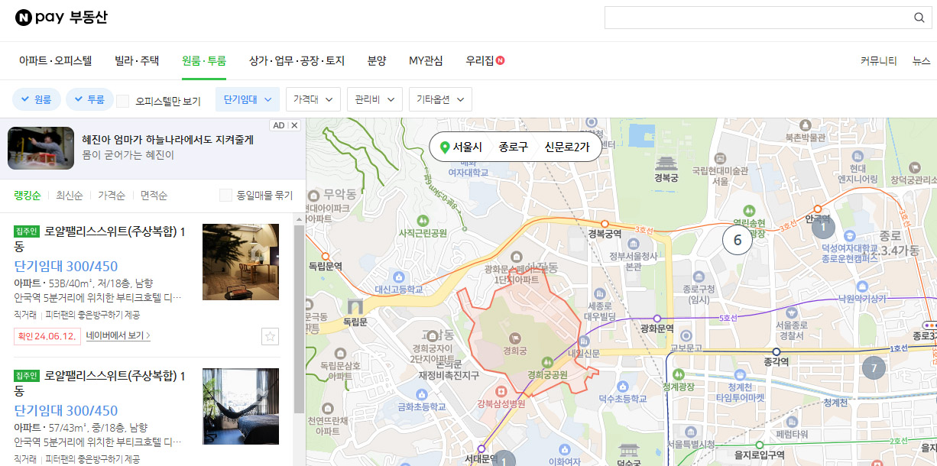This screenshot has width=937, height=466.
Task: Close the ad with X icon
Action: tap(295, 125)
